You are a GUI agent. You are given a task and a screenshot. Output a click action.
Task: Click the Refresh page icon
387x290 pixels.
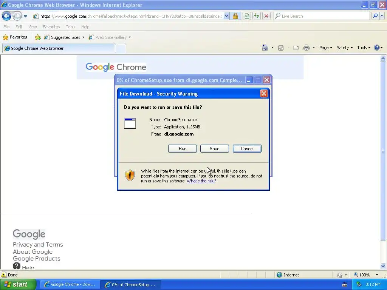click(x=257, y=16)
